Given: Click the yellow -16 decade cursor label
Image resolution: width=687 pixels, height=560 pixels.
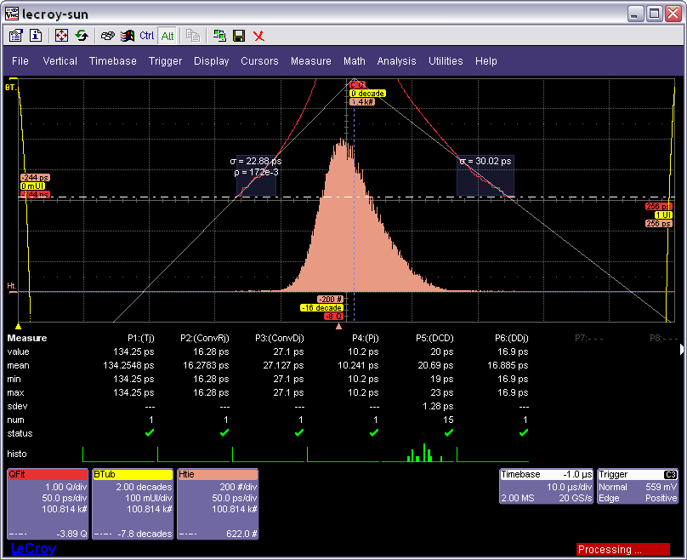Looking at the screenshot, I should [x=321, y=308].
